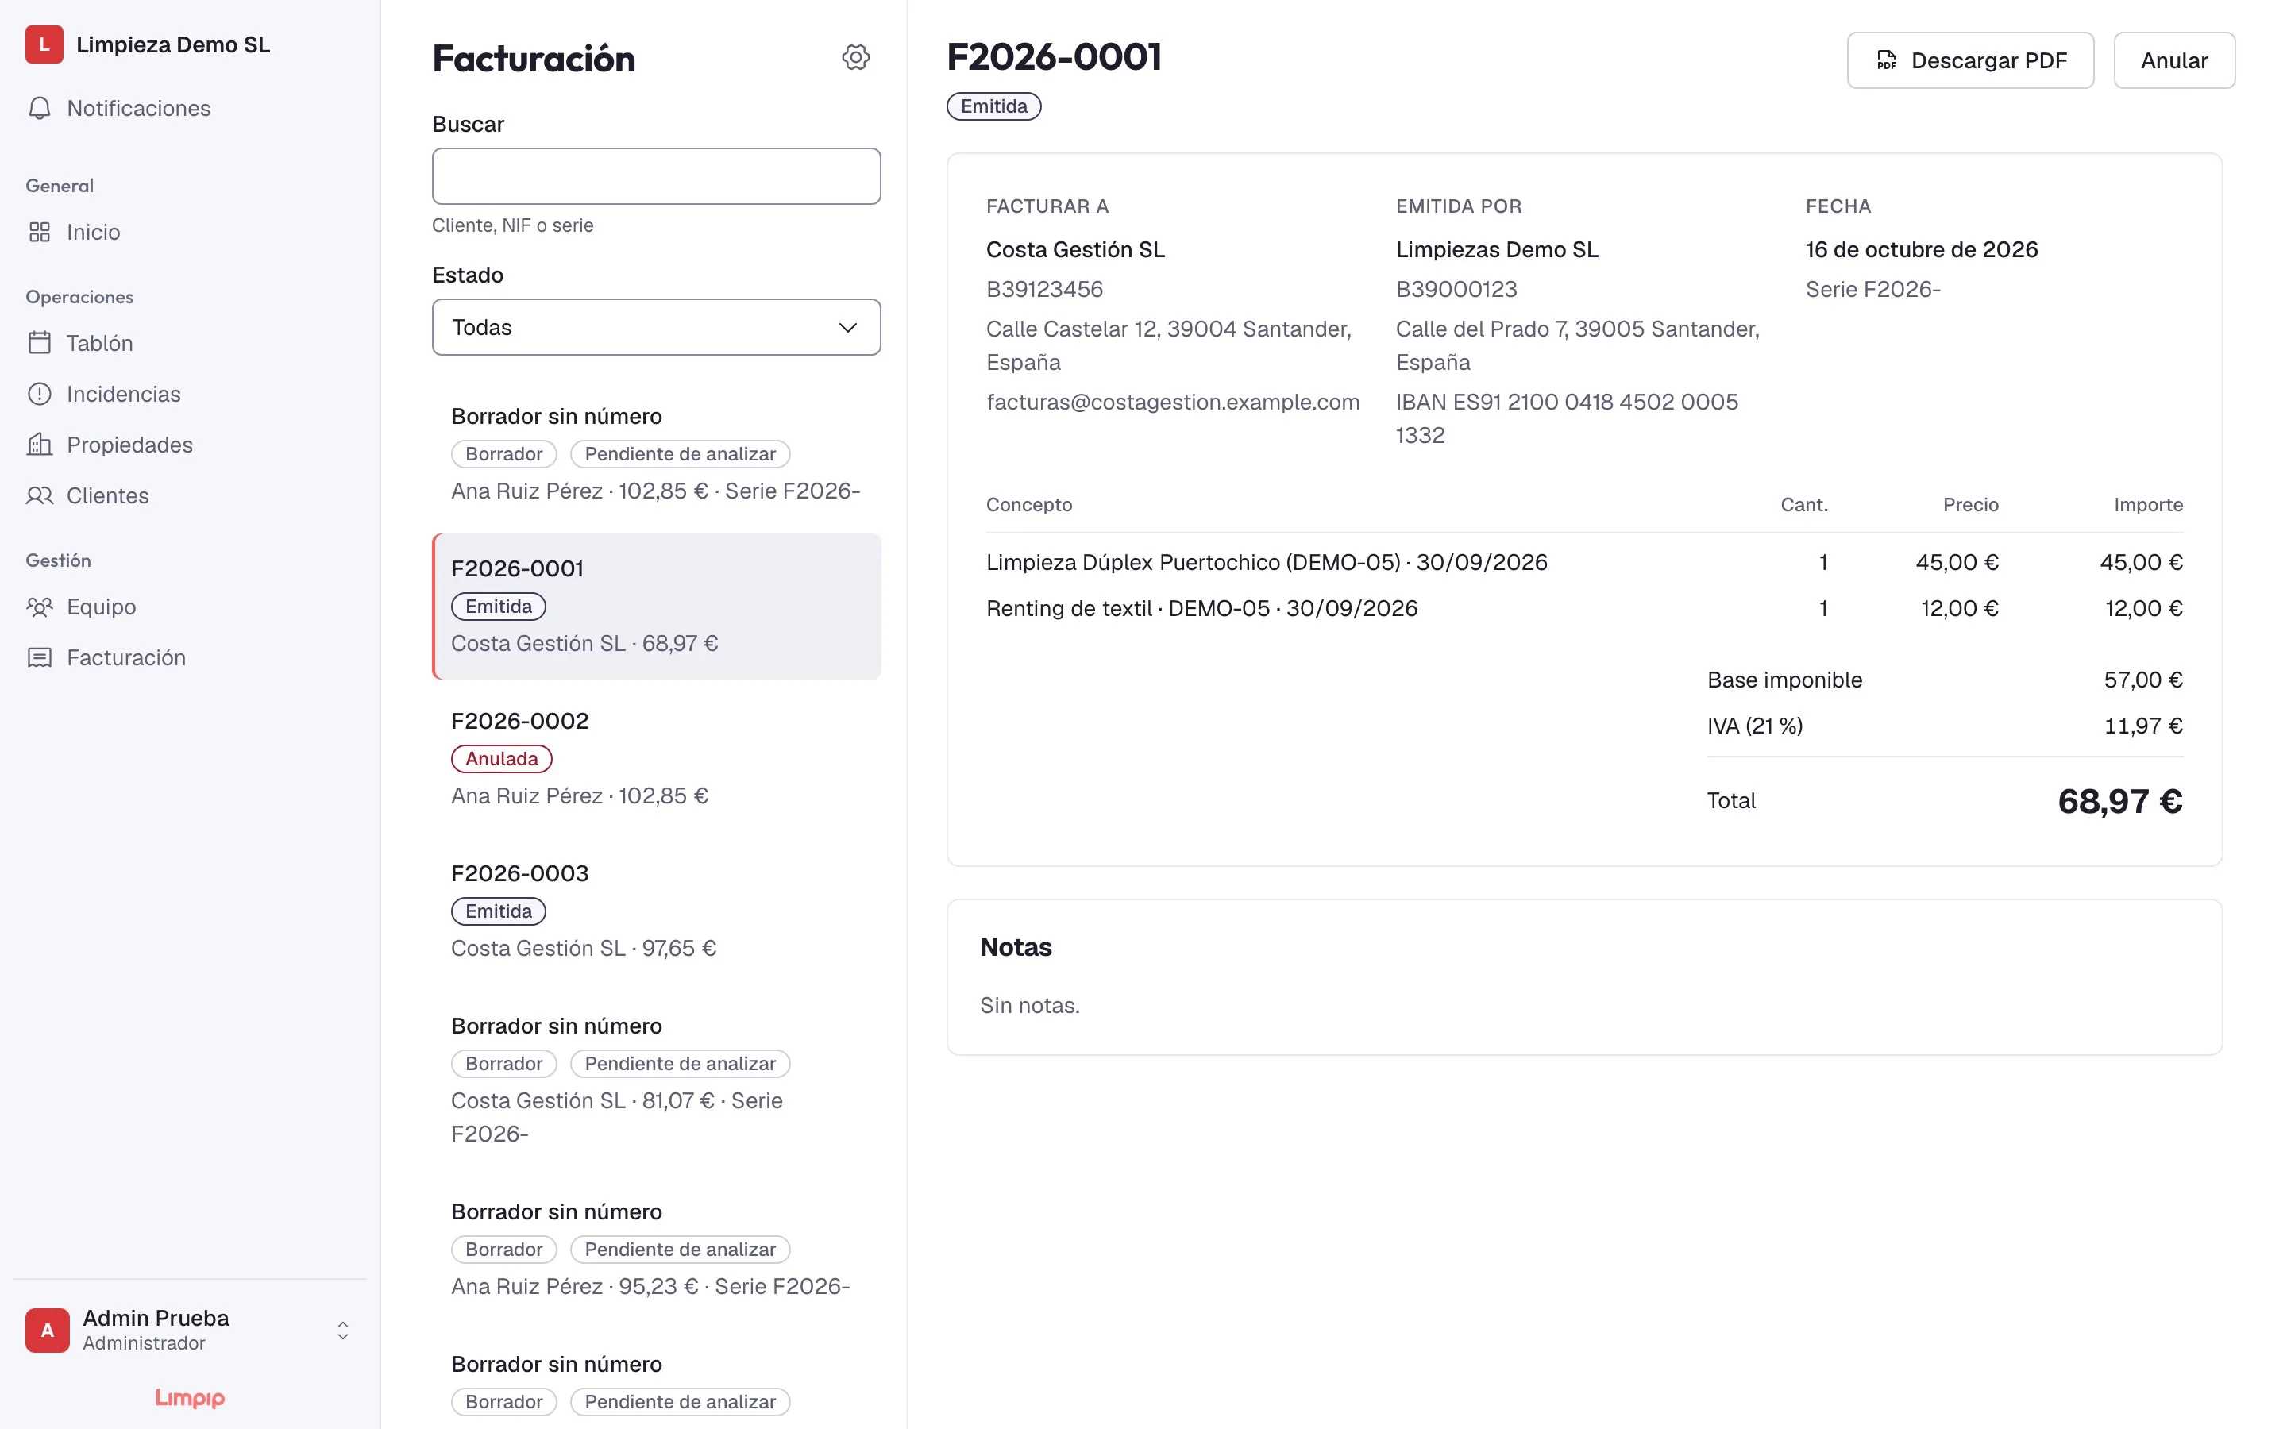Image resolution: width=2287 pixels, height=1429 pixels.
Task: Click the Cliente, NIF o serie hint
Action: coord(512,225)
